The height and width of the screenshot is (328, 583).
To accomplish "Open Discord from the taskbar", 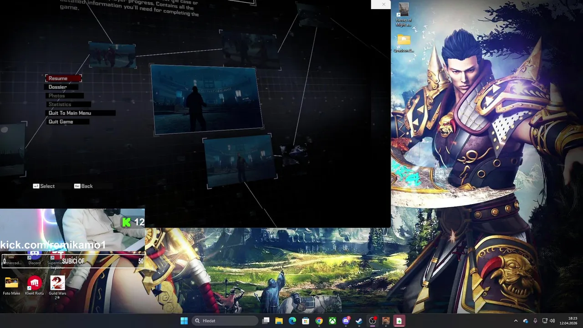I will 346,321.
